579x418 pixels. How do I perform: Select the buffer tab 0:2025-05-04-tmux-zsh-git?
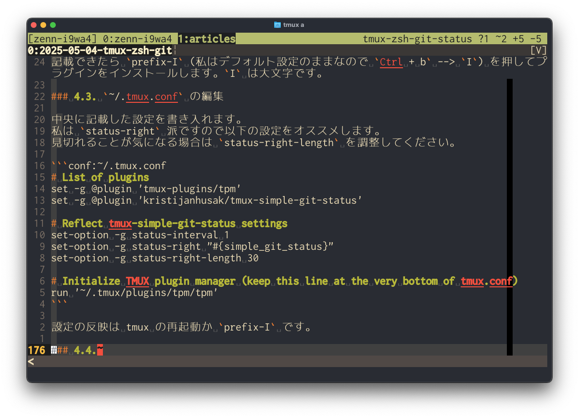[x=100, y=50]
